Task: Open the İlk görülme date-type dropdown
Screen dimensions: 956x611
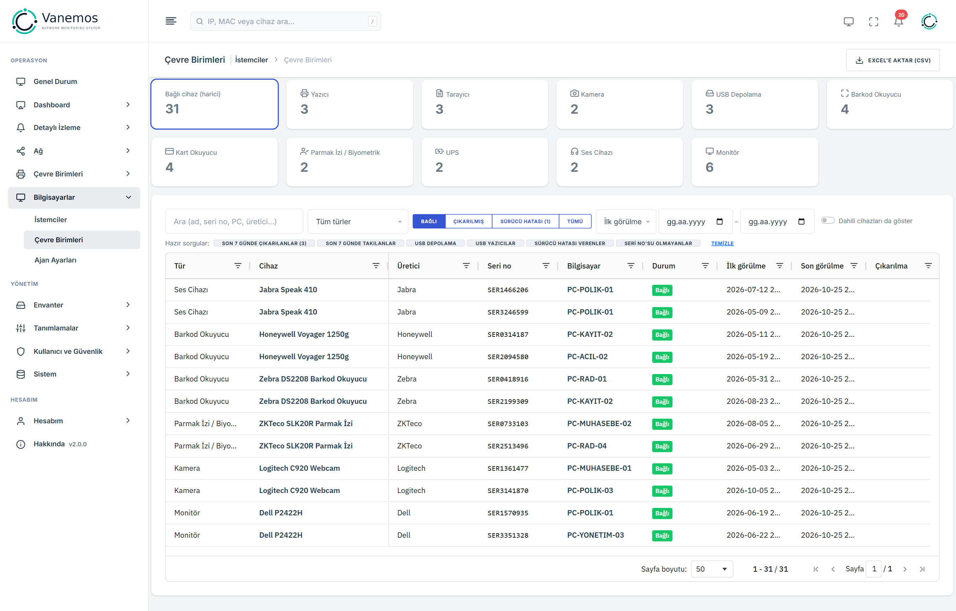Action: click(x=626, y=222)
